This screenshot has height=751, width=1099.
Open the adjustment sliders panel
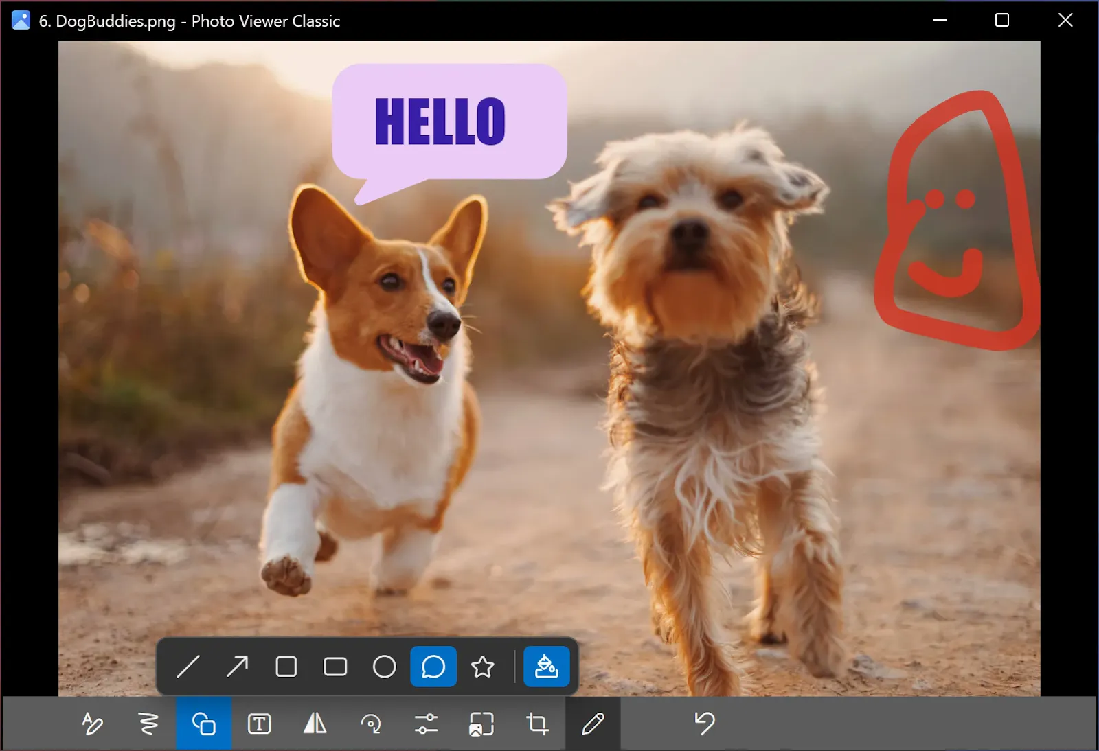[427, 724]
